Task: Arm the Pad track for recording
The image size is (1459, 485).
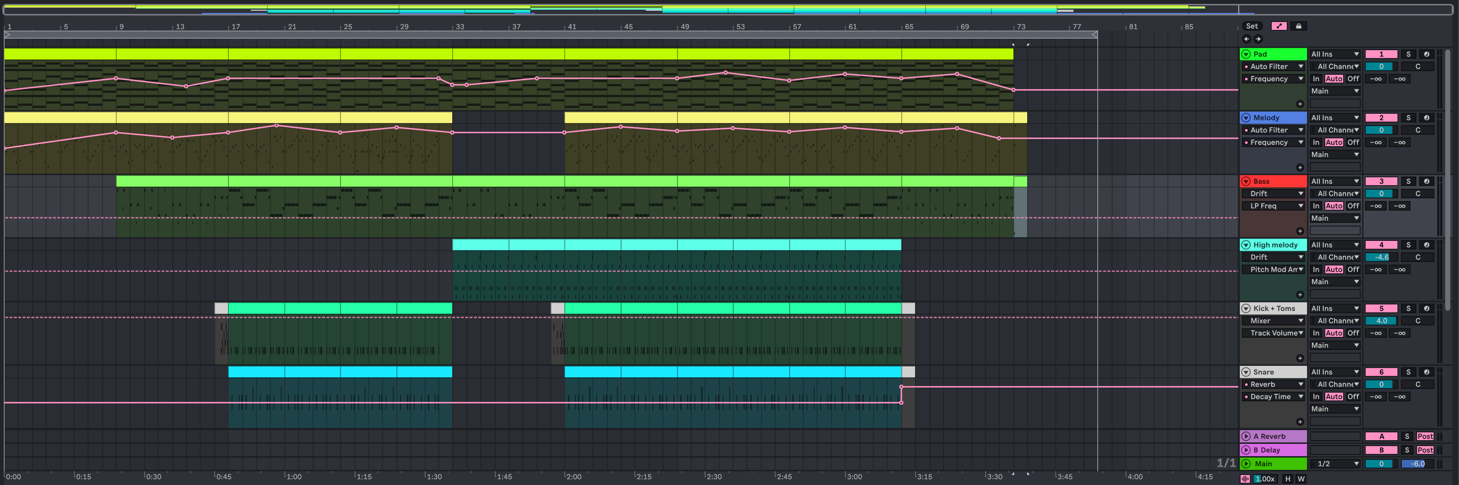Action: pos(1426,54)
